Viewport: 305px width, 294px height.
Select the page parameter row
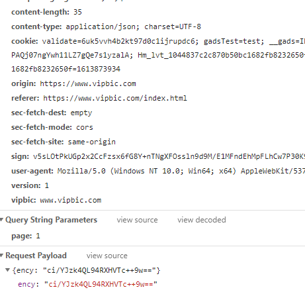point(26,236)
